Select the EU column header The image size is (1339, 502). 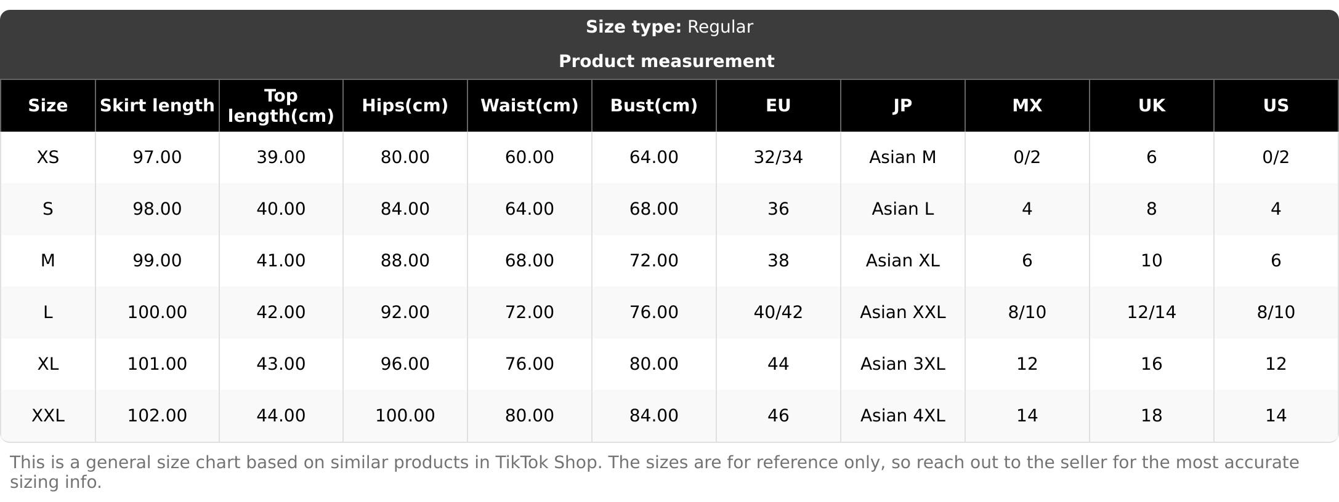[778, 106]
